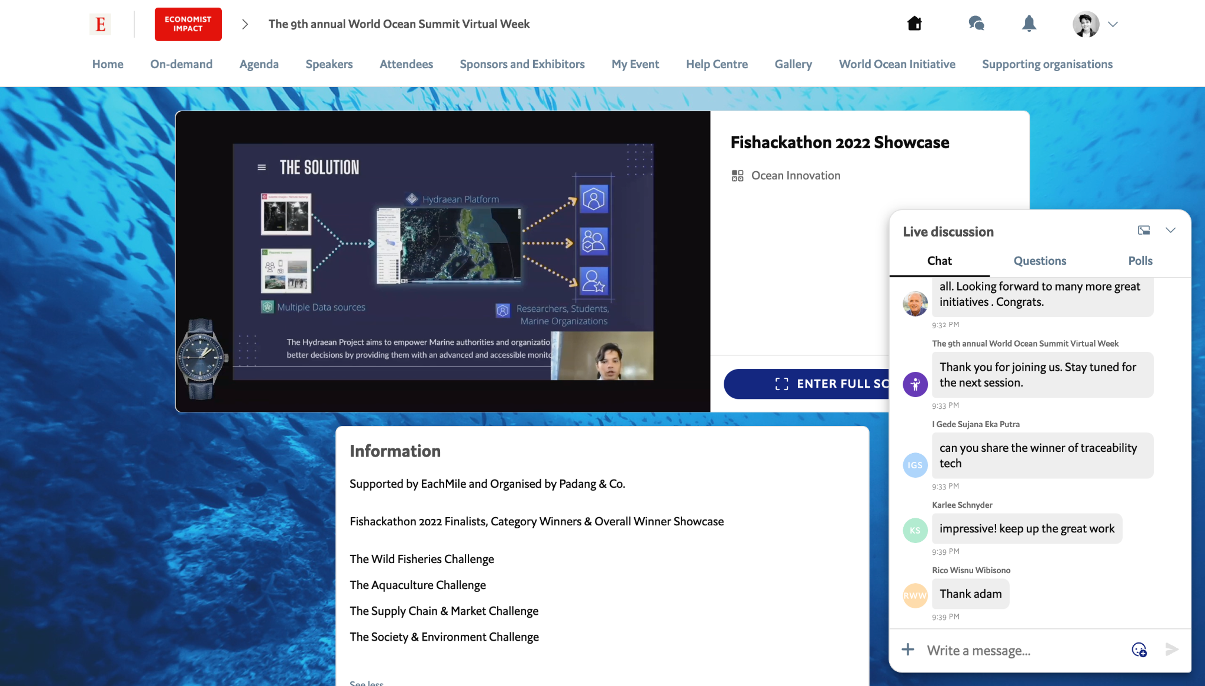
Task: Open the Gallery navigation item
Action: [x=793, y=64]
